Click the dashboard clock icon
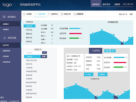Screen dimensions: 136x102 click(x=24, y=14)
